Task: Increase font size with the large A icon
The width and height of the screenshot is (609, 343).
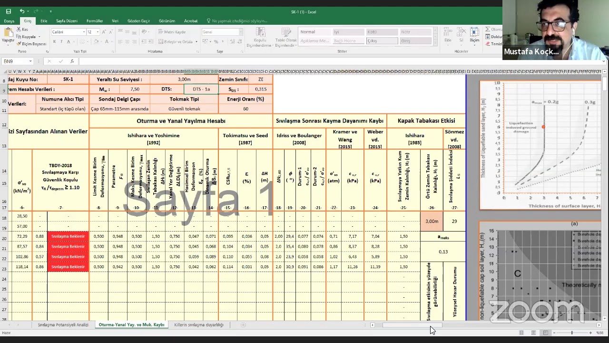Action: [104, 32]
